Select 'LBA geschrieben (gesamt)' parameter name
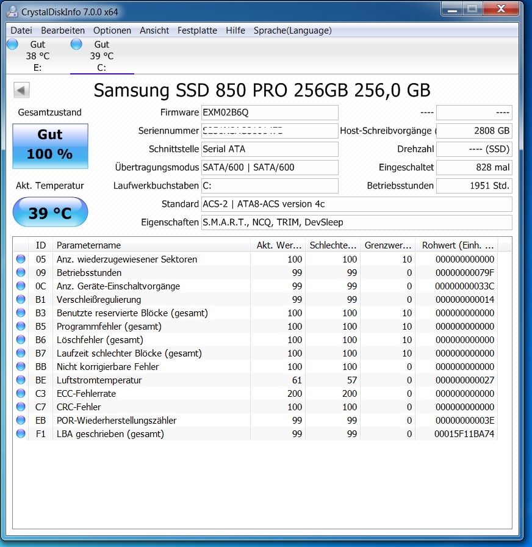532x547 pixels. [x=110, y=434]
